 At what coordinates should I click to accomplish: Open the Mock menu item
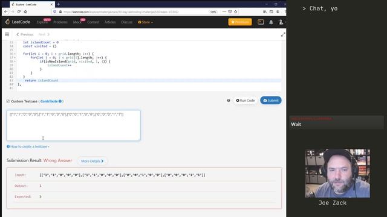[x=77, y=22]
